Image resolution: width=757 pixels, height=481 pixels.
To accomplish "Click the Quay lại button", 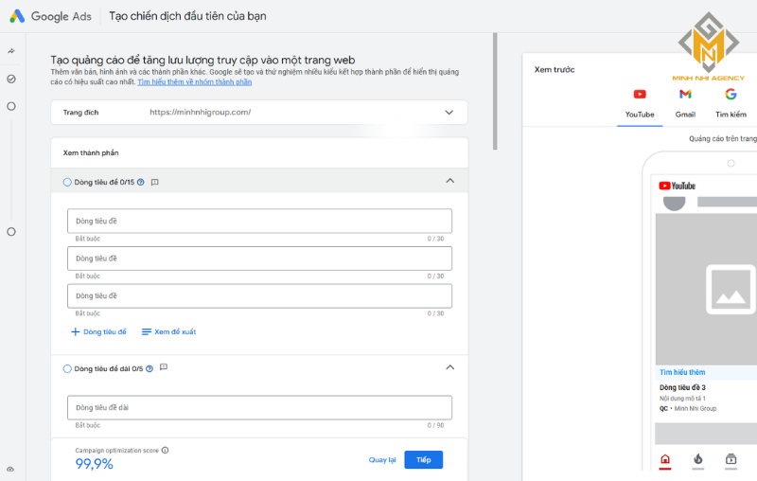I will (382, 460).
